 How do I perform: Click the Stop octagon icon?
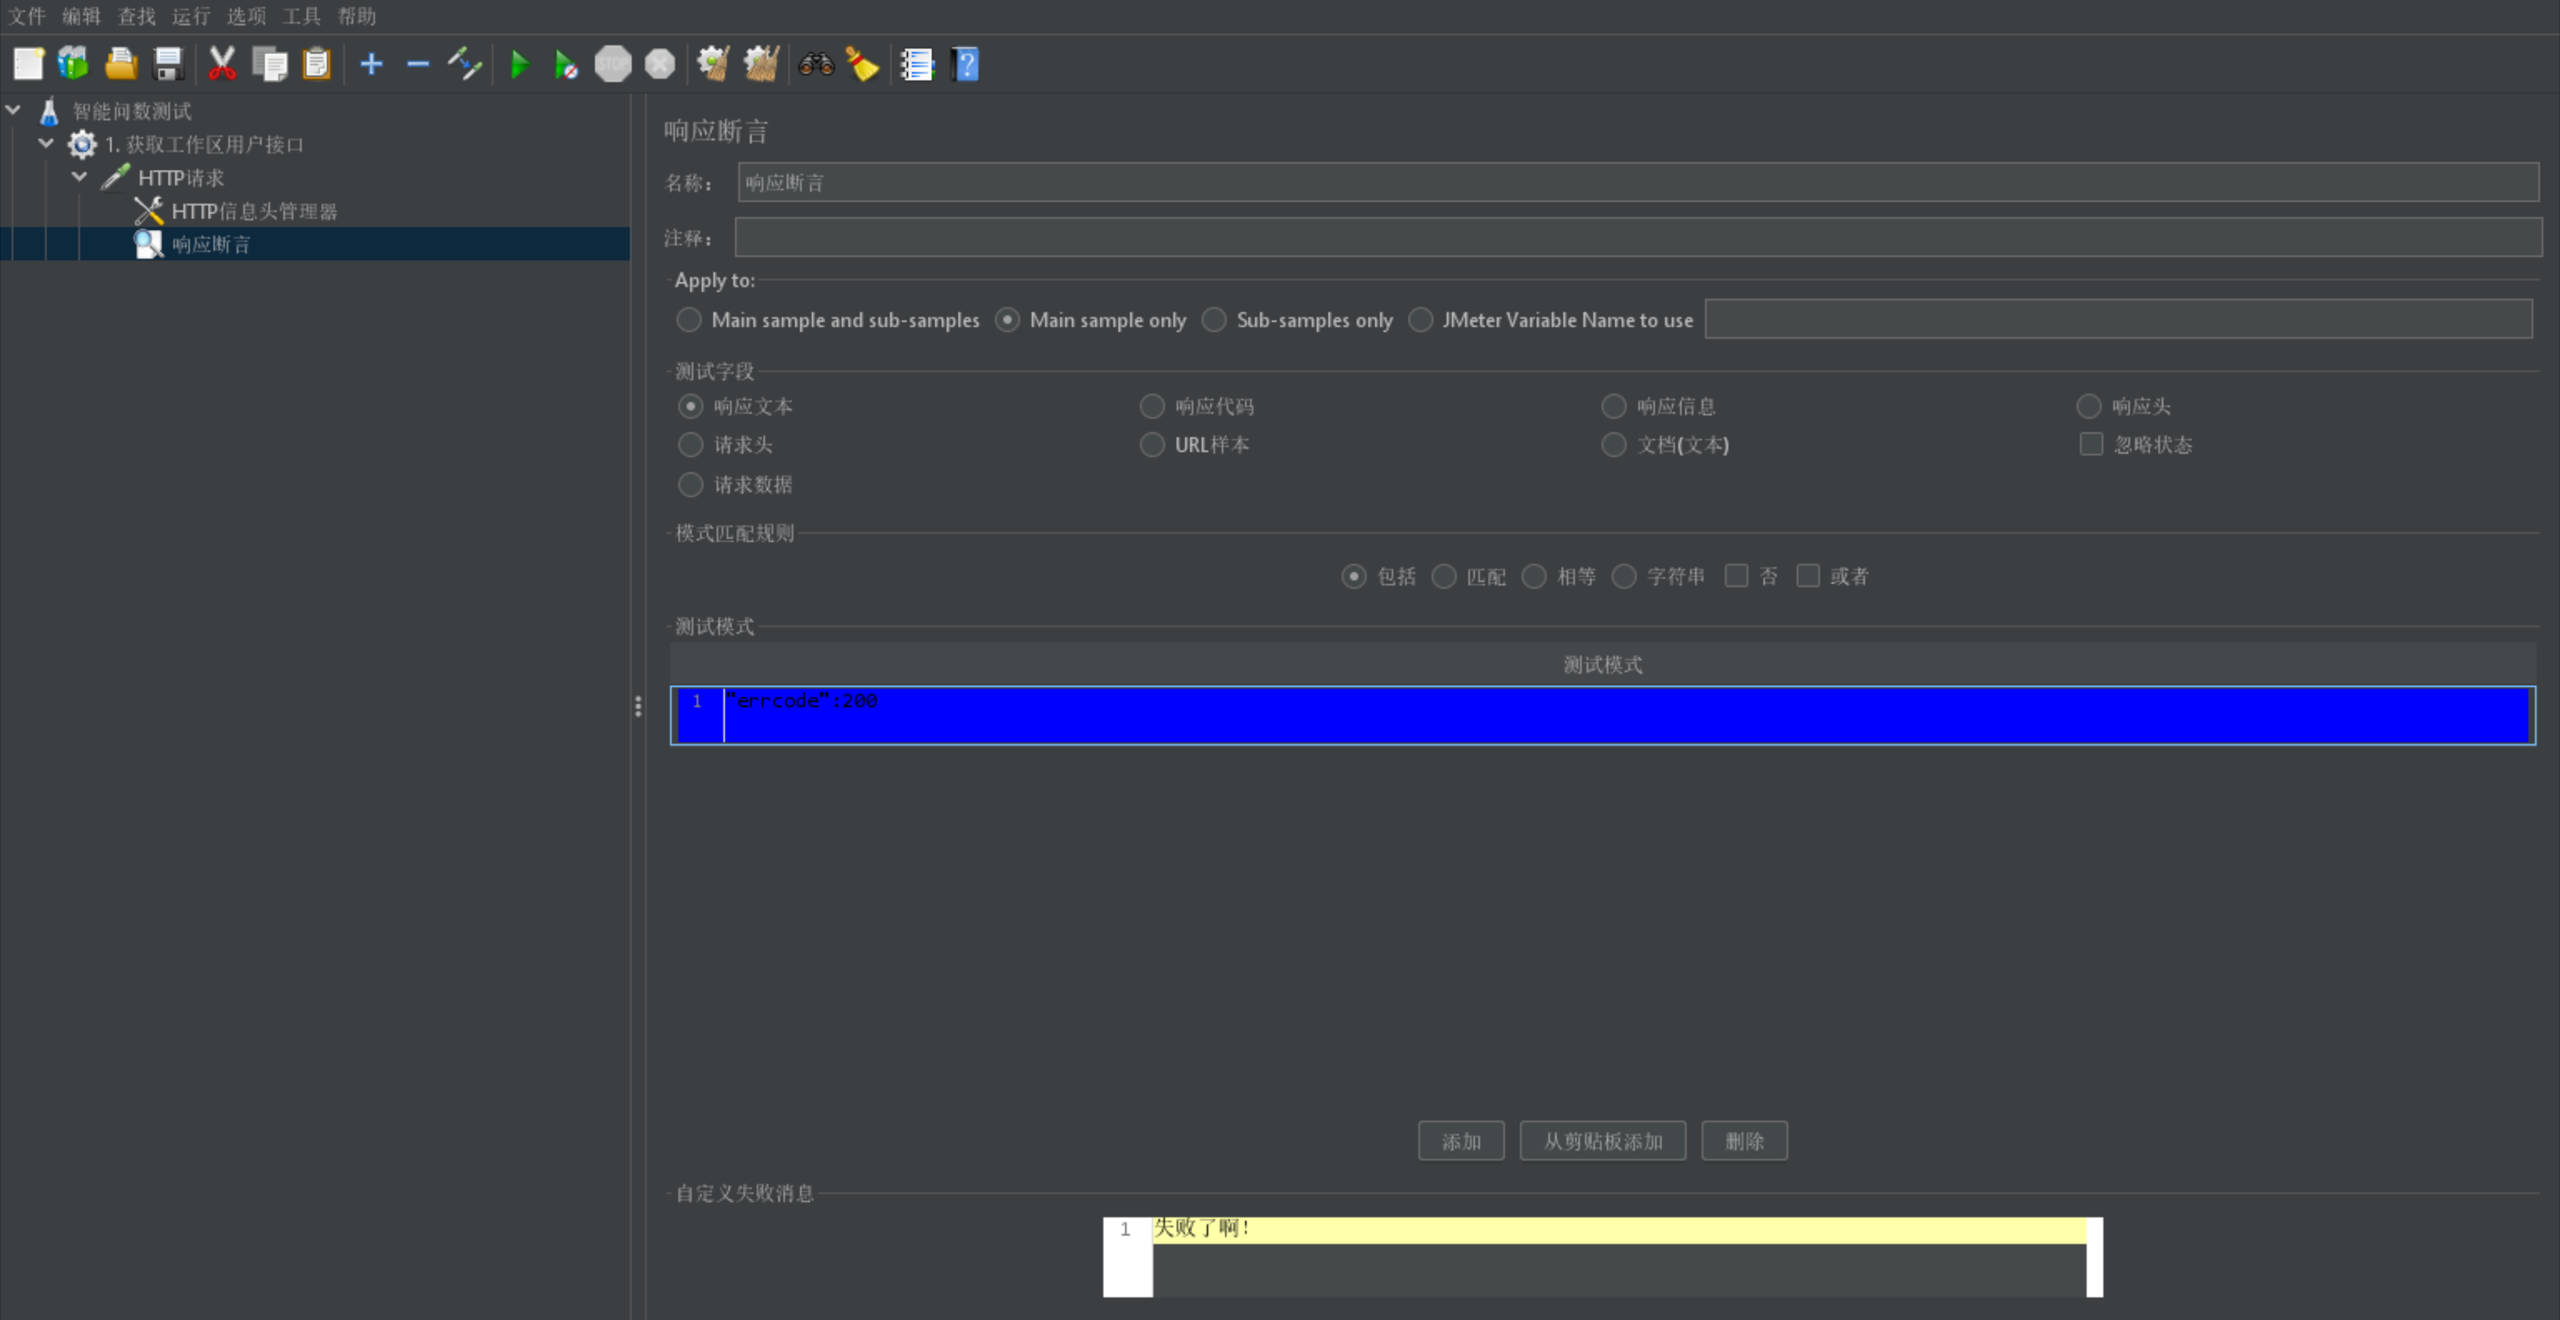click(x=613, y=65)
